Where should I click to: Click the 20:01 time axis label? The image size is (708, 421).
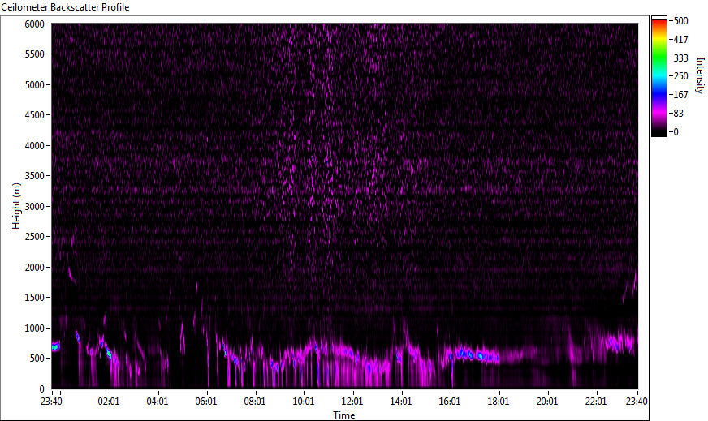pos(547,402)
